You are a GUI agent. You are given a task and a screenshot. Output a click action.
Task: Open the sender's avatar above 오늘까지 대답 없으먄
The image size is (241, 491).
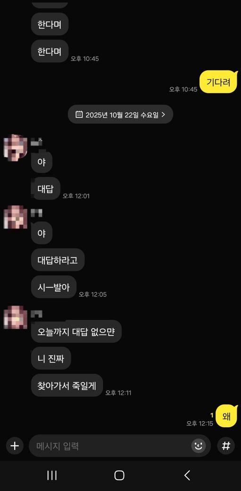click(x=16, y=317)
